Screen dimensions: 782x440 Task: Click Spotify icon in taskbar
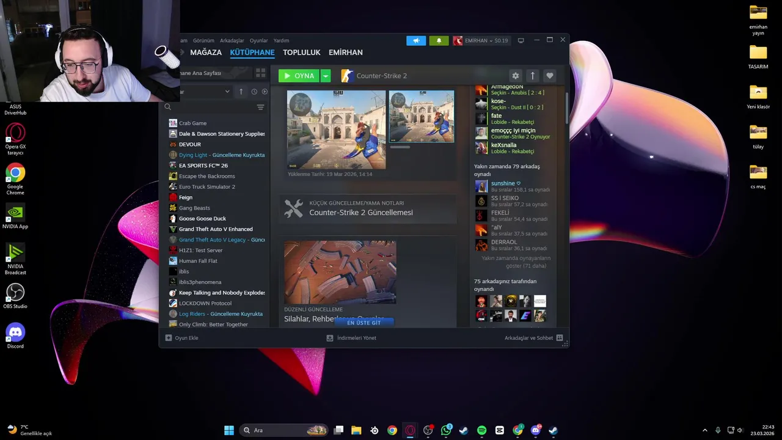point(481,430)
